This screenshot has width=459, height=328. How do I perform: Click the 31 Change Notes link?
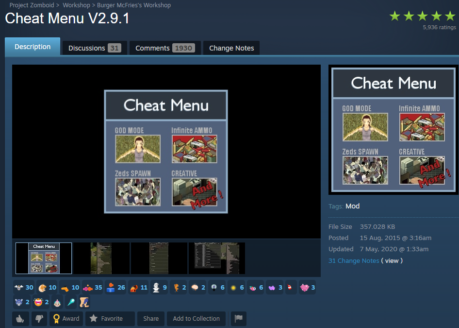pos(354,260)
